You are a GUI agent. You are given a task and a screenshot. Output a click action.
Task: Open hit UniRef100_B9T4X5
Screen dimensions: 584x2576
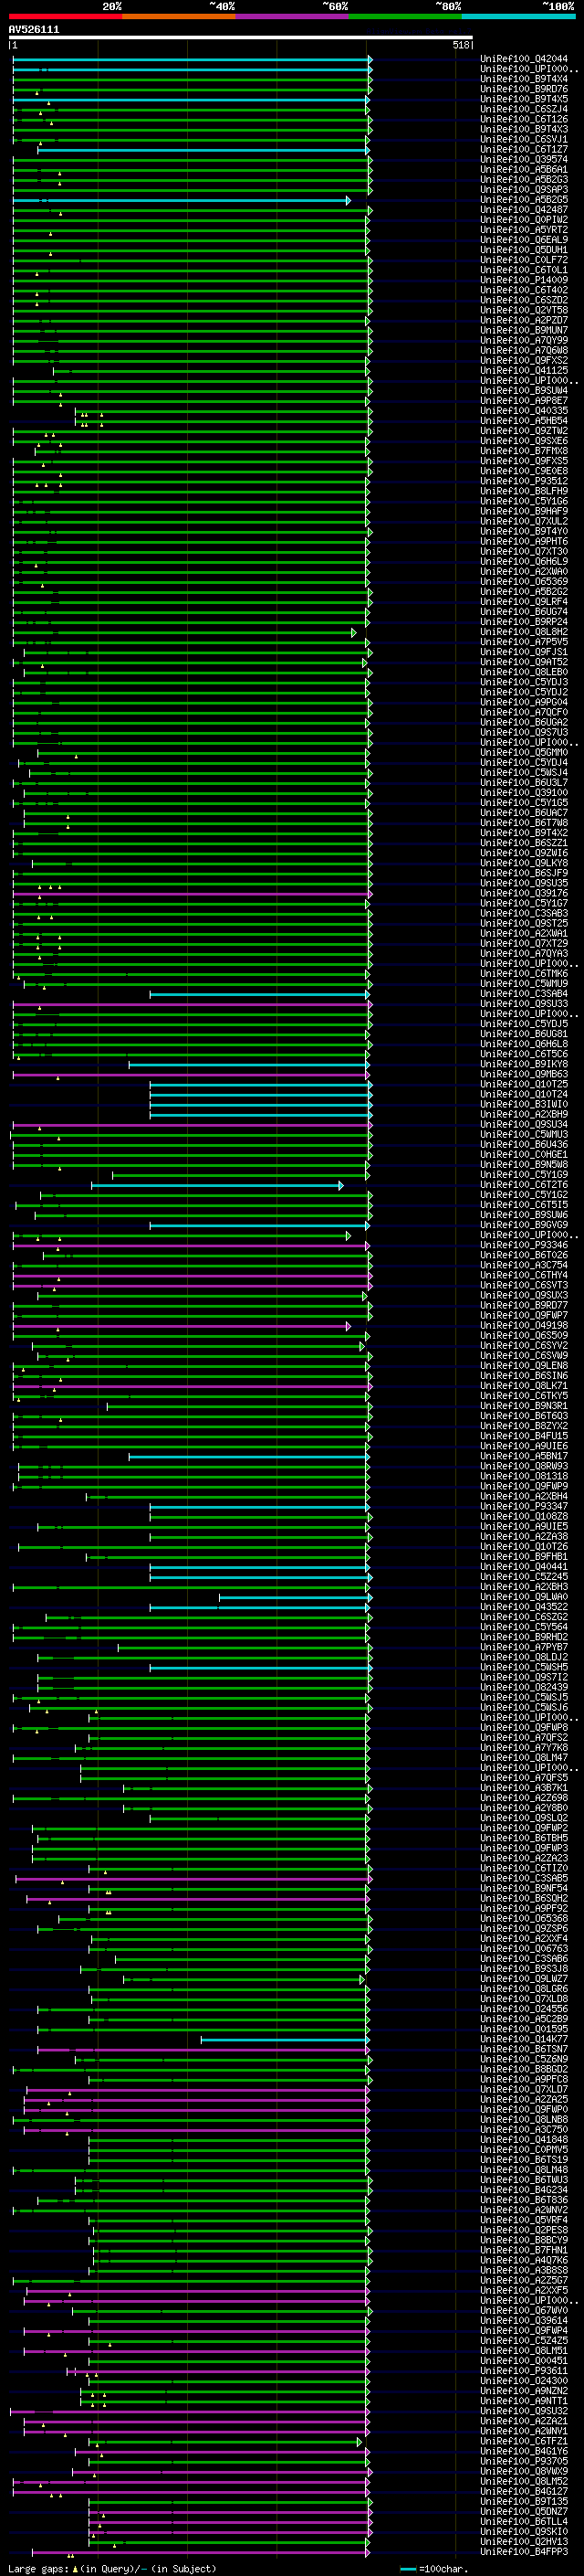[x=524, y=99]
